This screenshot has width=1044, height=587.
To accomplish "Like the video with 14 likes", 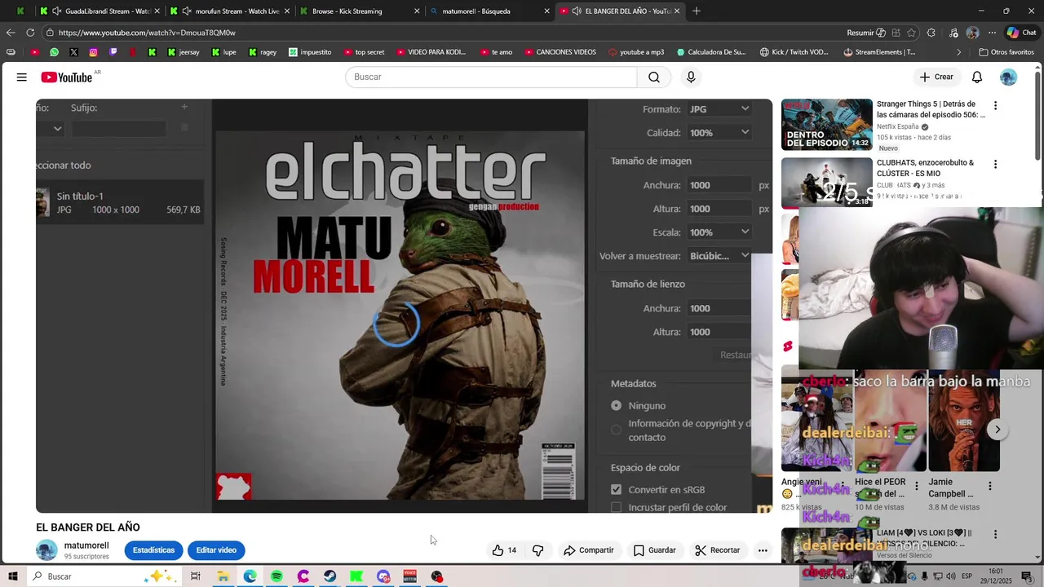I will tap(504, 550).
